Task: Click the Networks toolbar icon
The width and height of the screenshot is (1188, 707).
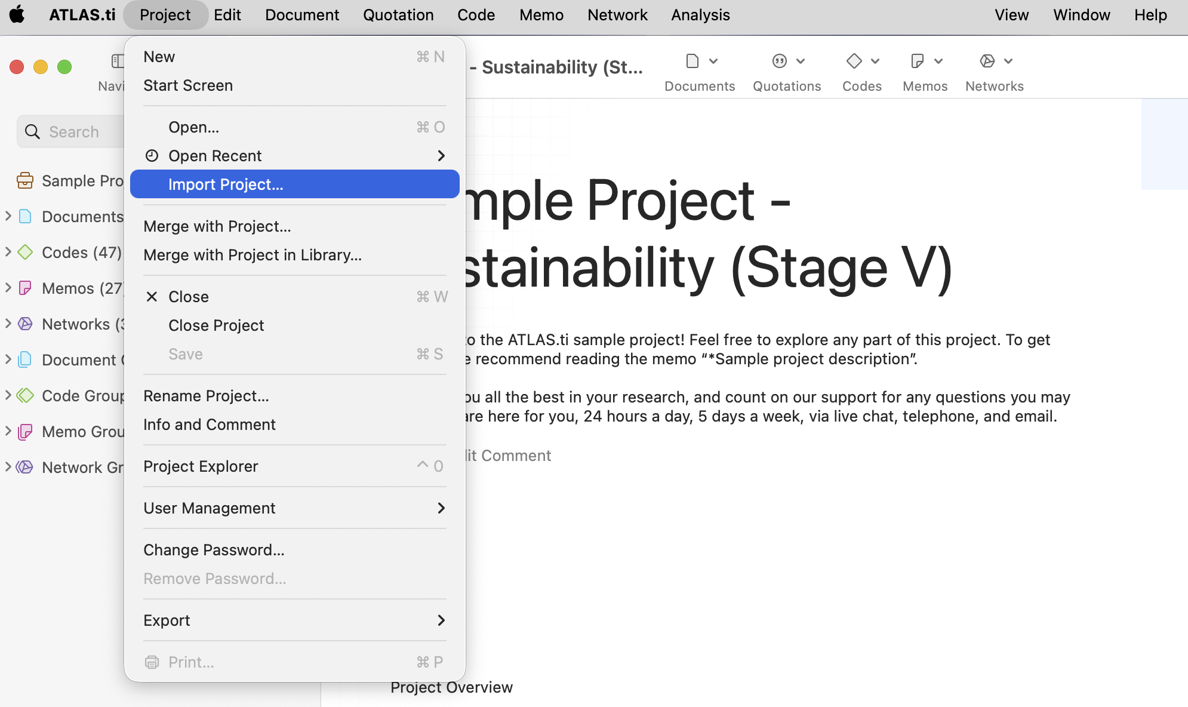Action: [x=987, y=61]
